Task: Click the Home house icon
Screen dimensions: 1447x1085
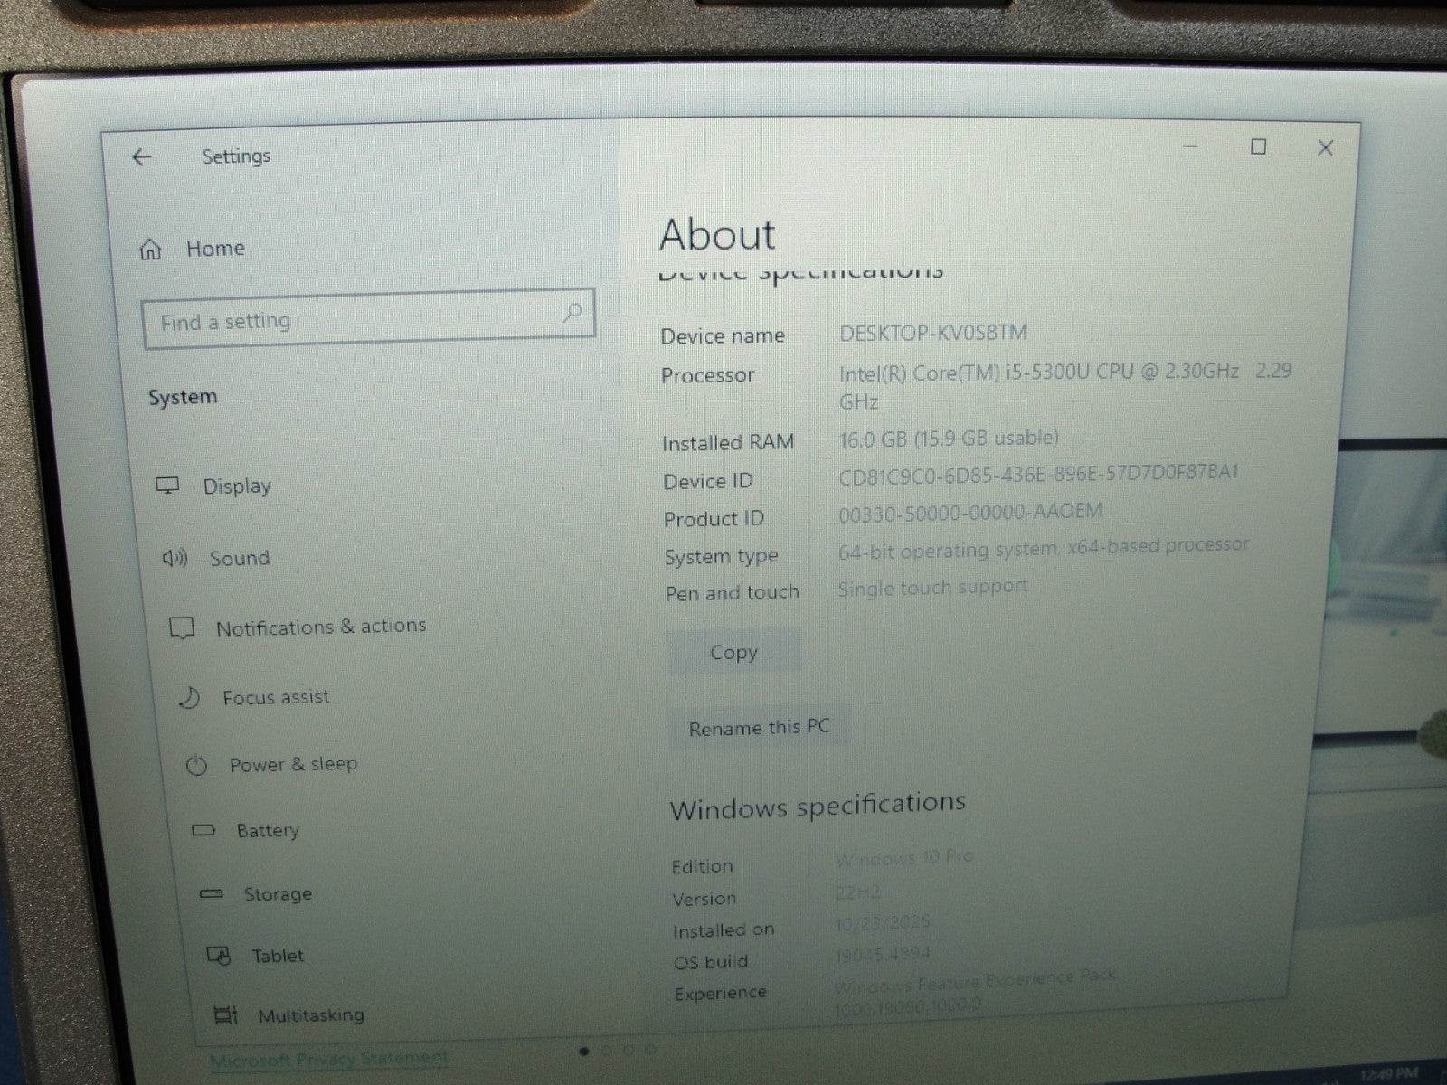Action: tap(150, 250)
